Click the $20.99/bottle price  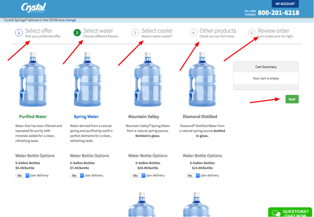[x=148, y=168]
